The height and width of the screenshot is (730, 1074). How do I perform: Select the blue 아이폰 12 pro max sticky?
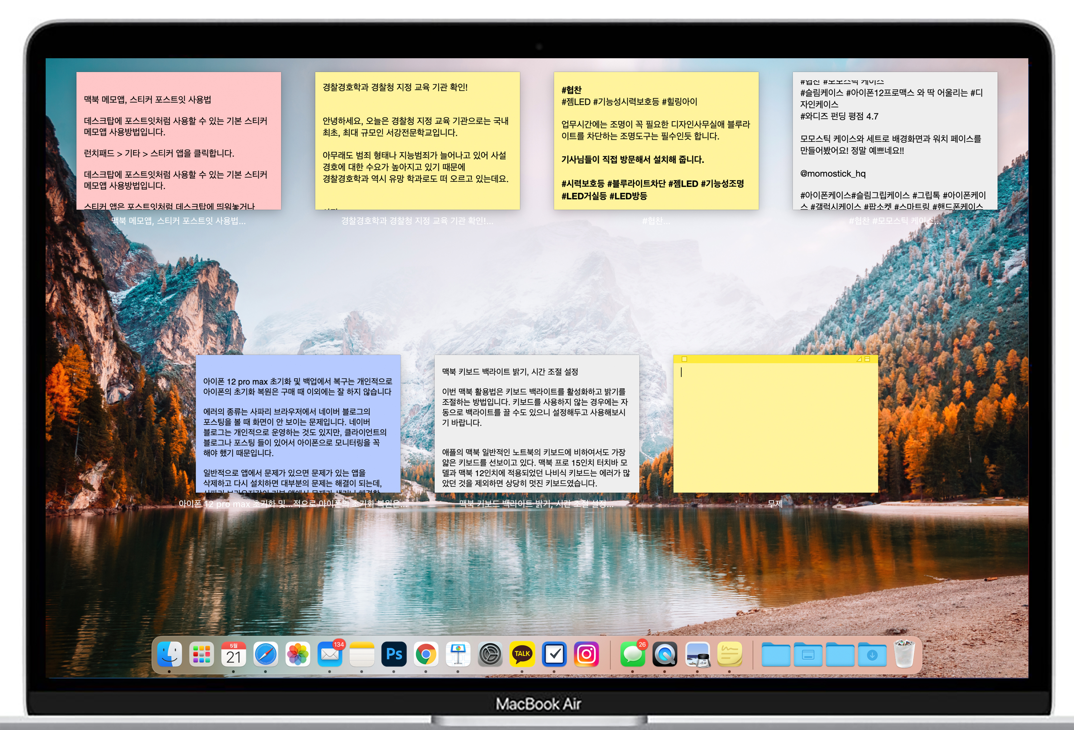pos(298,423)
